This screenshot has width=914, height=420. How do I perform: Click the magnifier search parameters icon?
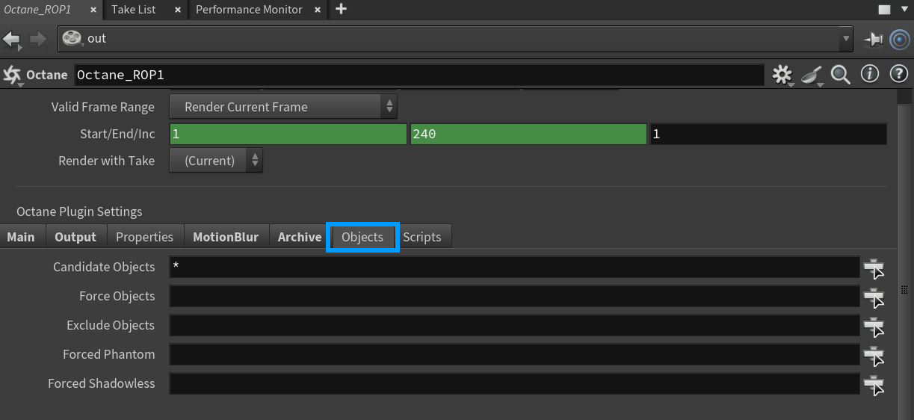[841, 75]
